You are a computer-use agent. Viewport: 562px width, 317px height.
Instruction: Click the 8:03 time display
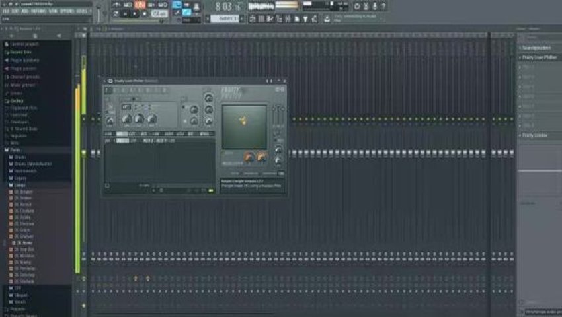pyautogui.click(x=228, y=6)
